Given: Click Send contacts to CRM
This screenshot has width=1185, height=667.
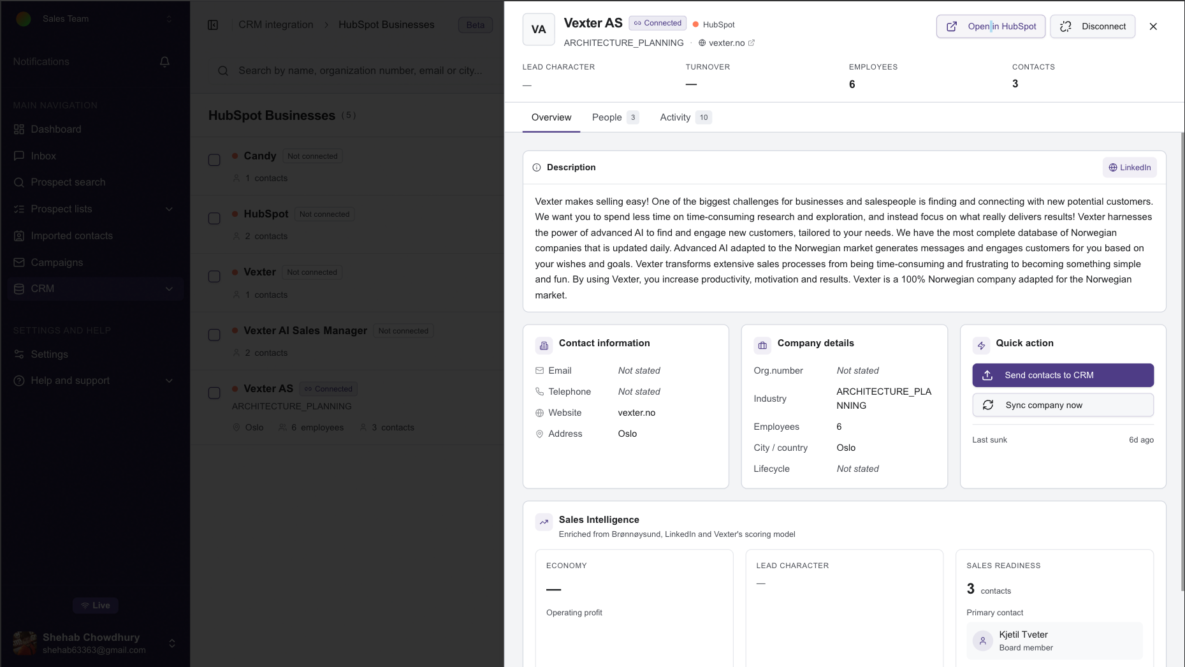Looking at the screenshot, I should click(1063, 376).
